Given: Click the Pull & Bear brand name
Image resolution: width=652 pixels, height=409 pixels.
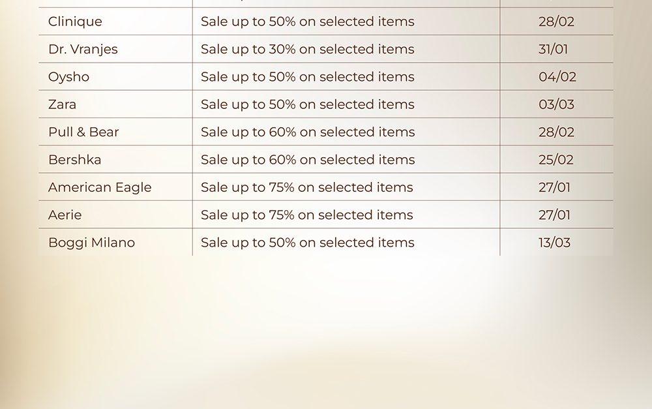Looking at the screenshot, I should point(83,132).
